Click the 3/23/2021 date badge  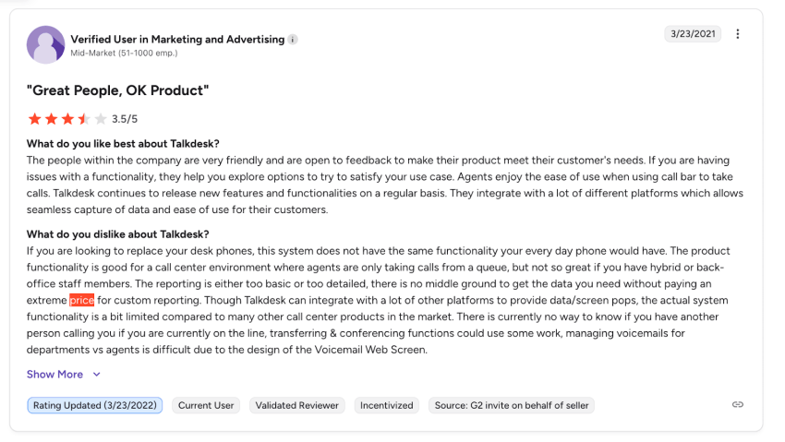point(692,34)
